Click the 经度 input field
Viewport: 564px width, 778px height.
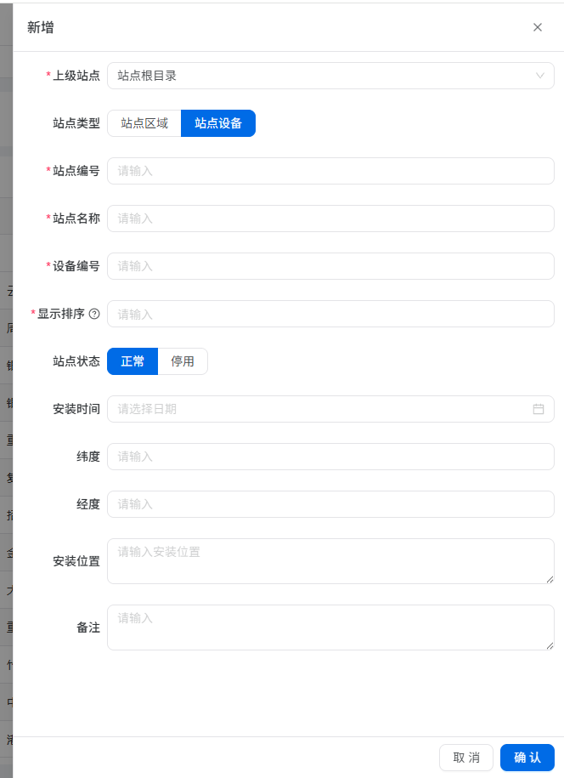[x=330, y=504]
